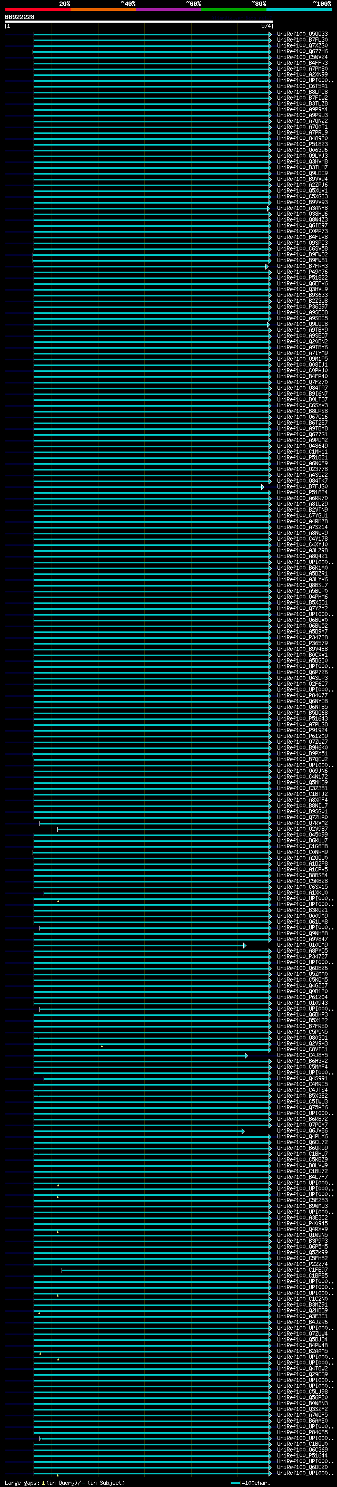Viewport: 337px width, 1487px height.
Task: Select hit UniRef100_O45099
Action: pos(302,834)
